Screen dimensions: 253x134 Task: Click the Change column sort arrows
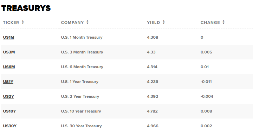[x=223, y=22]
